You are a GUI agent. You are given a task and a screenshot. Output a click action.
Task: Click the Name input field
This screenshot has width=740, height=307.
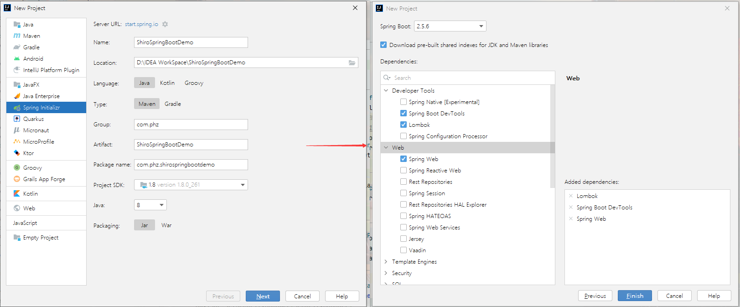click(191, 42)
